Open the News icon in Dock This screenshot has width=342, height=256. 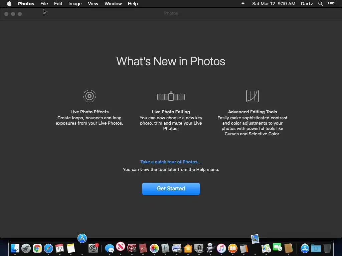tap(120, 247)
